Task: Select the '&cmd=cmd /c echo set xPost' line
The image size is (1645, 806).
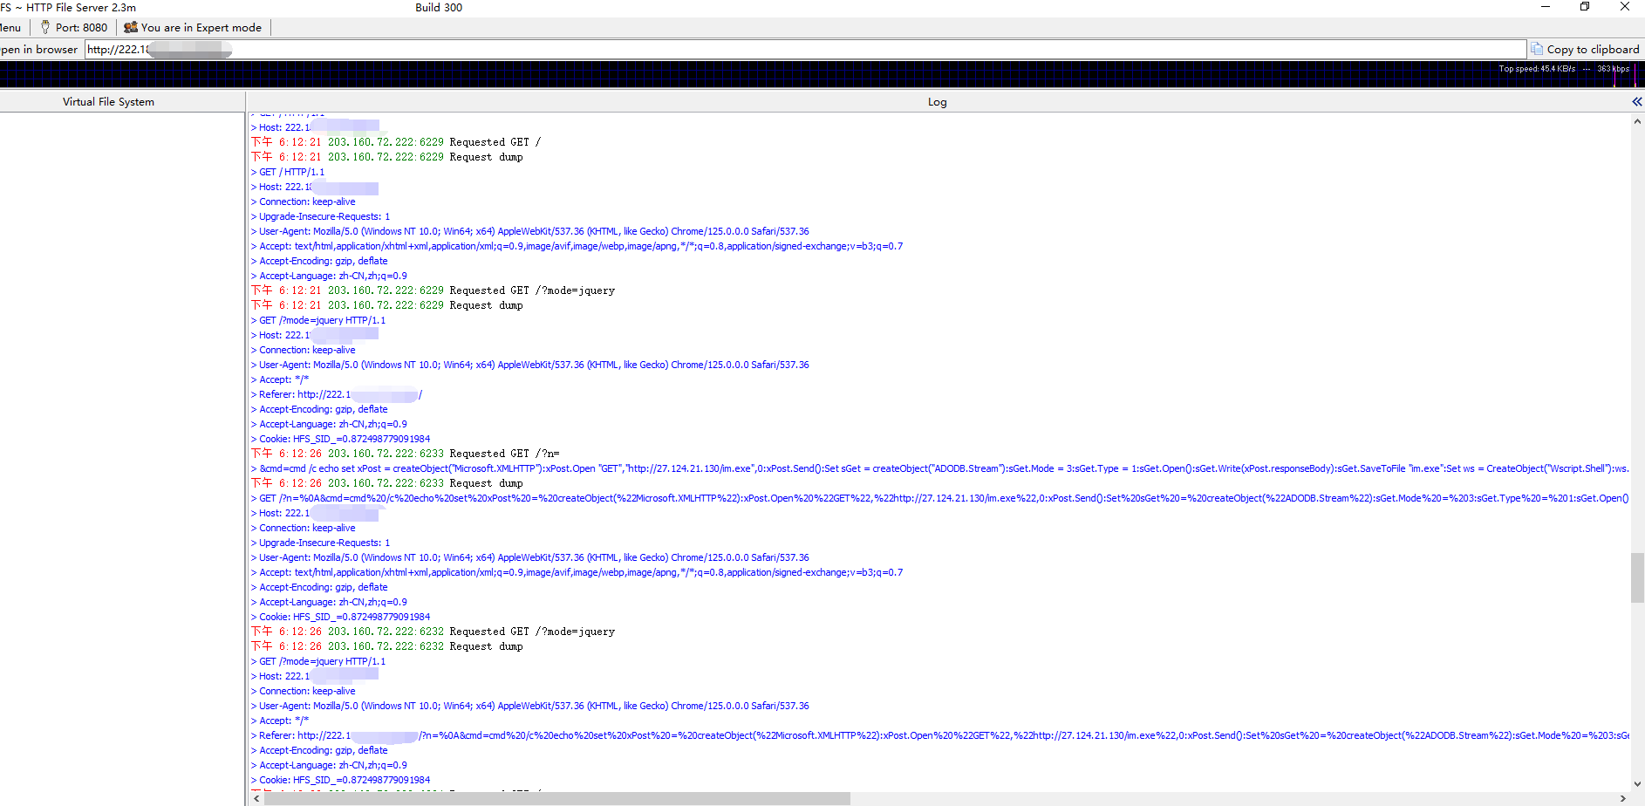Action: (x=939, y=468)
